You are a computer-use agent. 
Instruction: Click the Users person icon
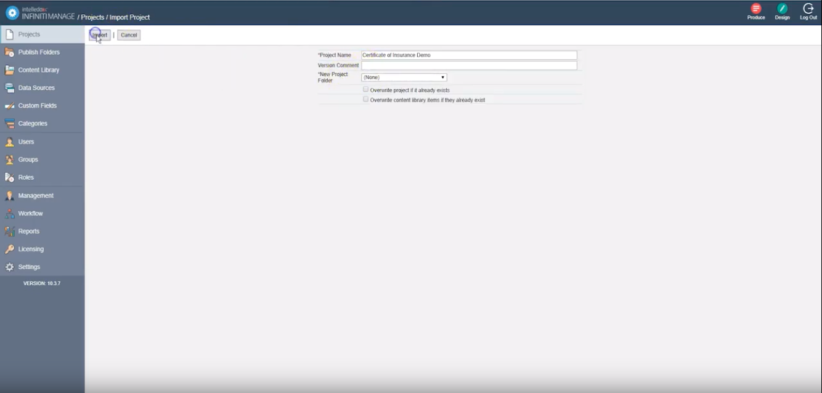point(9,142)
